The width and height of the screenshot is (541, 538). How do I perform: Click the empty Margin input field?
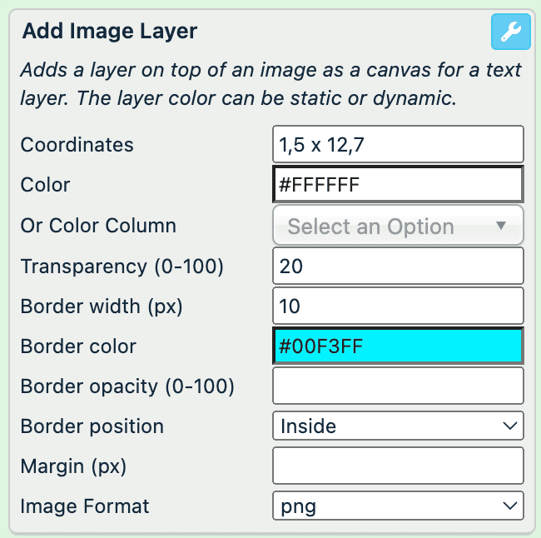398,466
